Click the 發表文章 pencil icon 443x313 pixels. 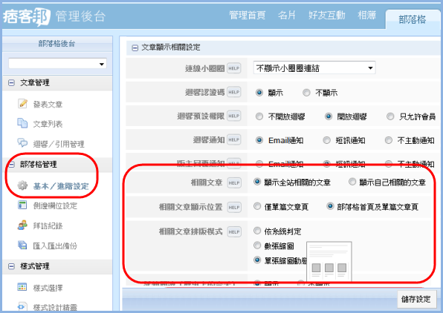click(x=22, y=104)
